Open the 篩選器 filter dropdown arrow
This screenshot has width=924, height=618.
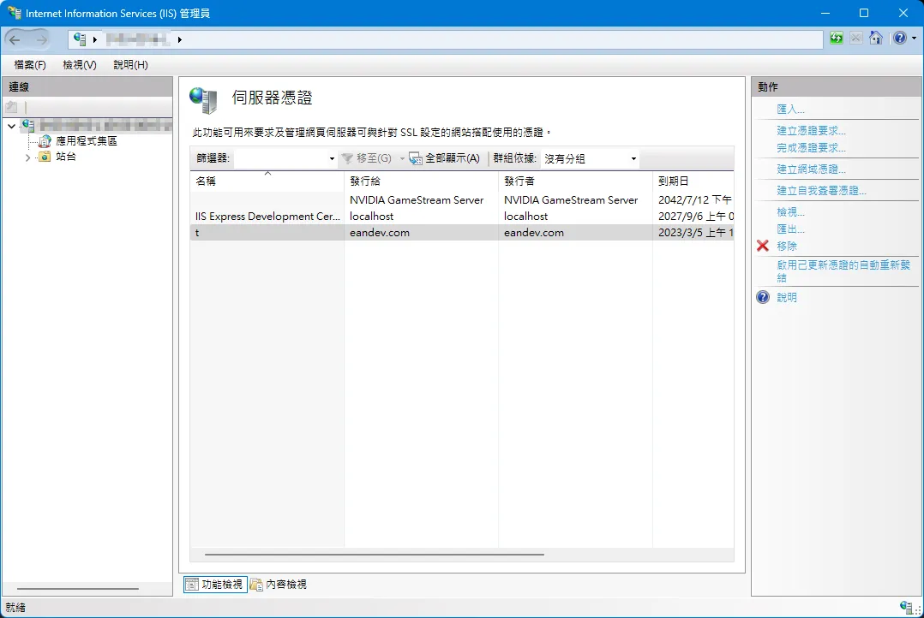tap(333, 158)
